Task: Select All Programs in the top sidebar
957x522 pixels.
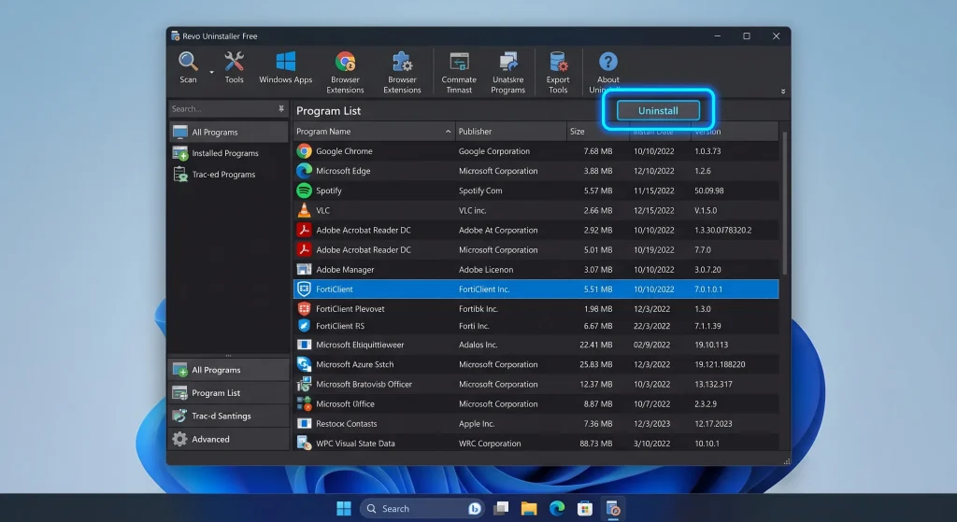Action: click(229, 132)
